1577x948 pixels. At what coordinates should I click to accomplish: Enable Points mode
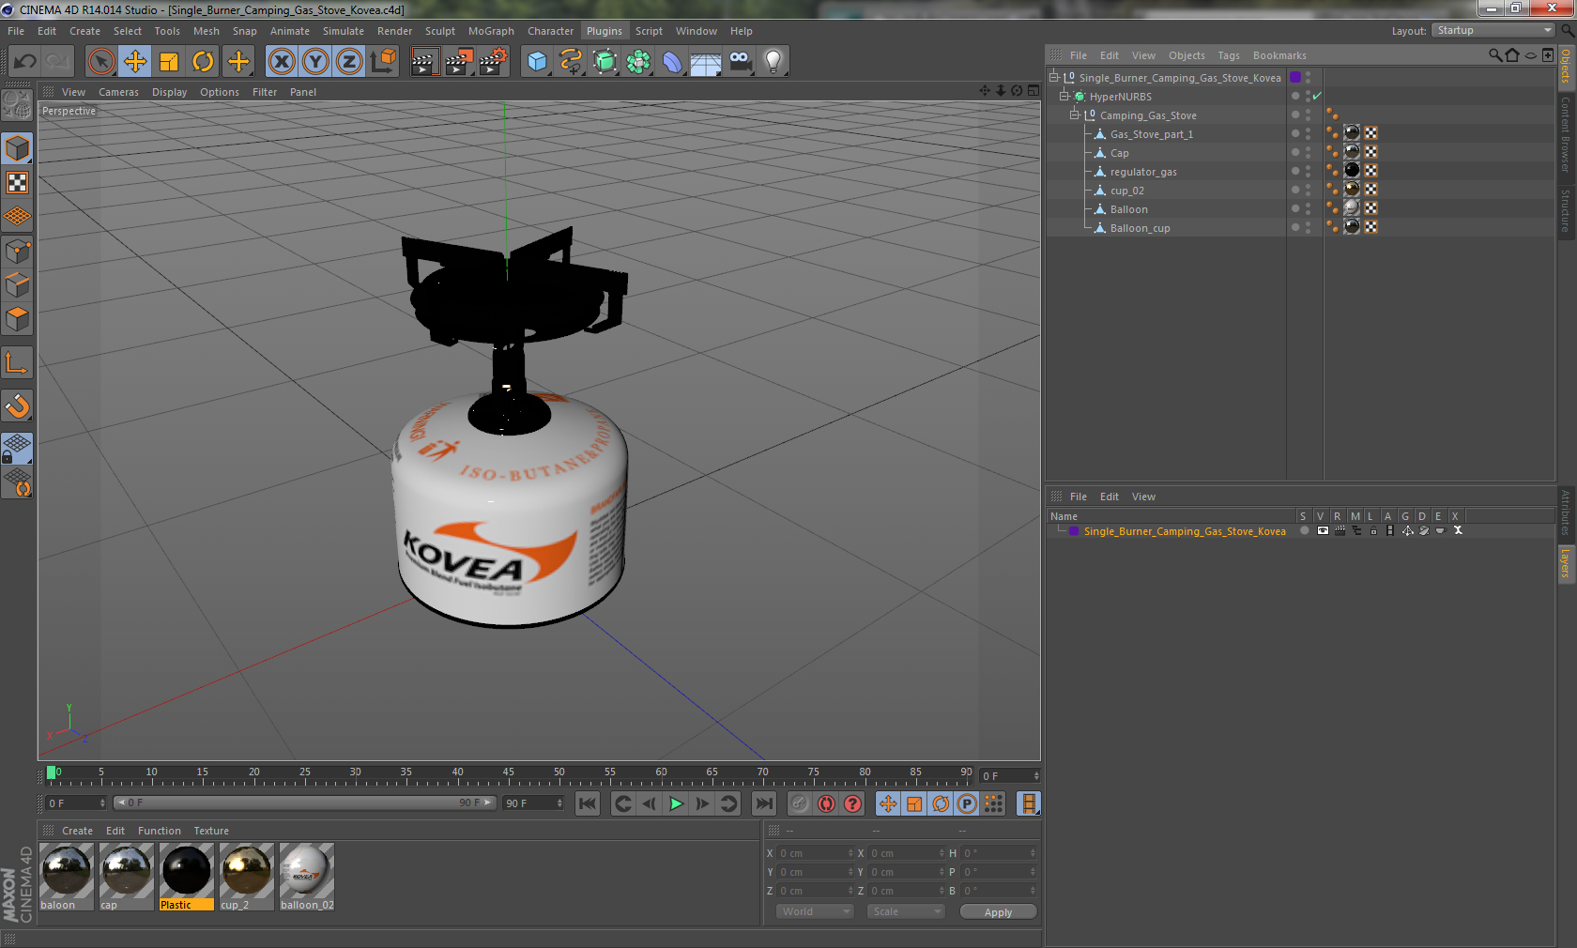point(18,252)
